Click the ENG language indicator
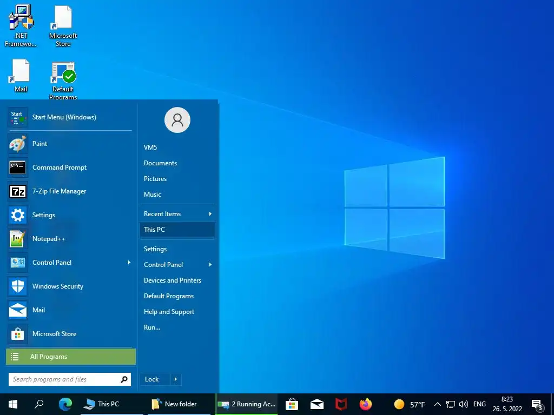This screenshot has width=554, height=415. [x=479, y=404]
